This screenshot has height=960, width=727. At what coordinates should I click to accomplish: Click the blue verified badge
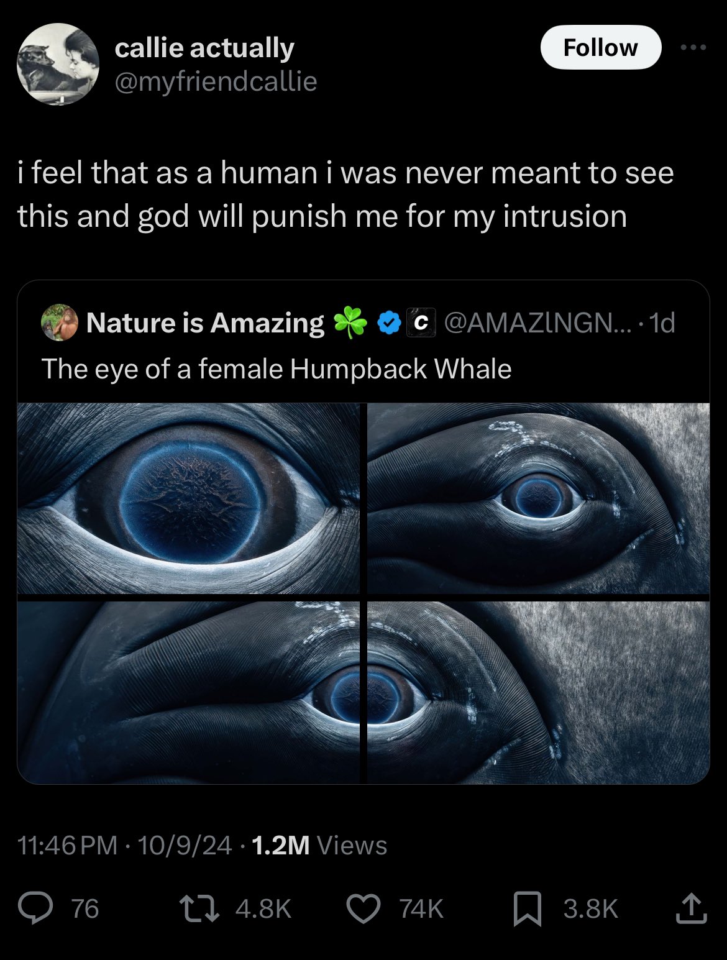click(389, 322)
